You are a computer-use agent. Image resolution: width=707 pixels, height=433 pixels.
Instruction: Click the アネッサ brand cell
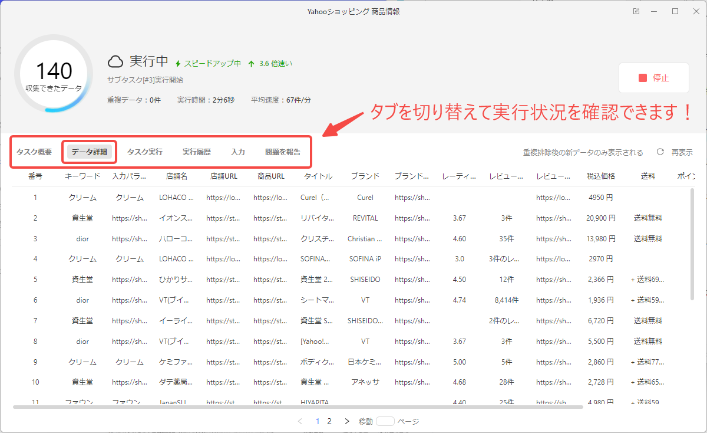[x=365, y=382]
